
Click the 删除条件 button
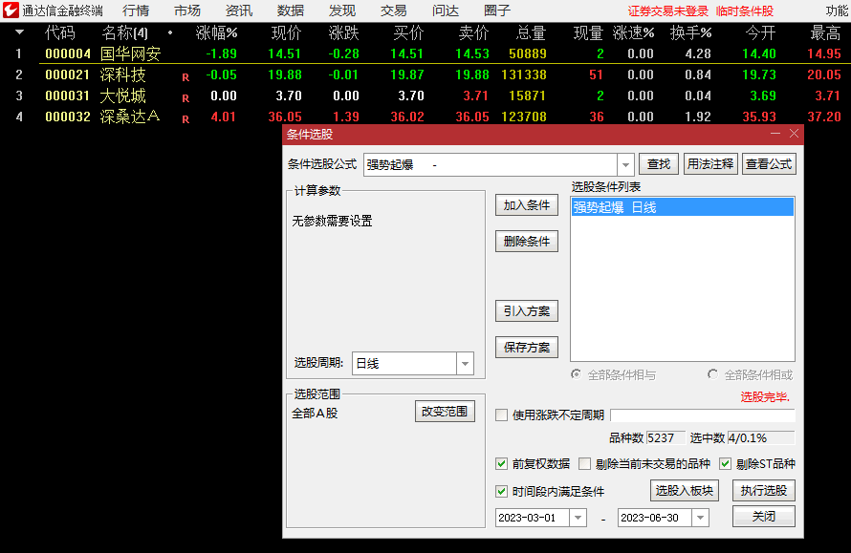tap(527, 242)
